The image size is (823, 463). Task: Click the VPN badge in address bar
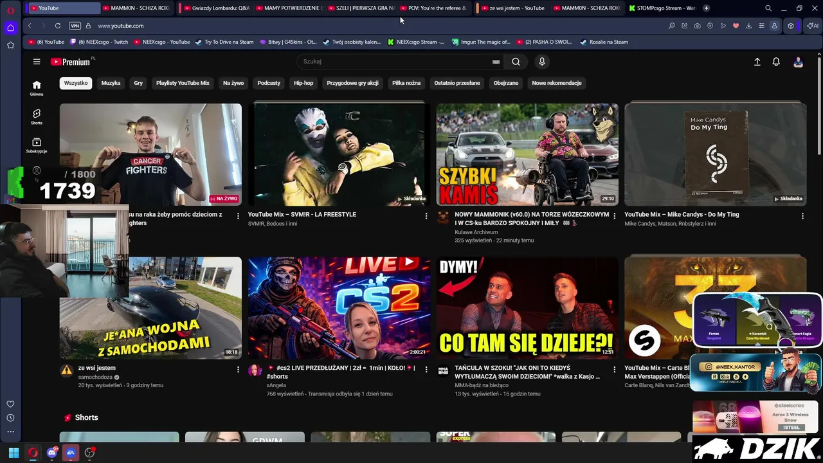click(75, 26)
